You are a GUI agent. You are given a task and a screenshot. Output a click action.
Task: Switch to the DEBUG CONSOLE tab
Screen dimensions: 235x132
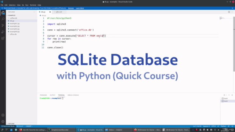[73, 95]
